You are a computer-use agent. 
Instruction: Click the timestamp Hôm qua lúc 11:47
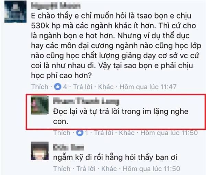tap(148, 87)
